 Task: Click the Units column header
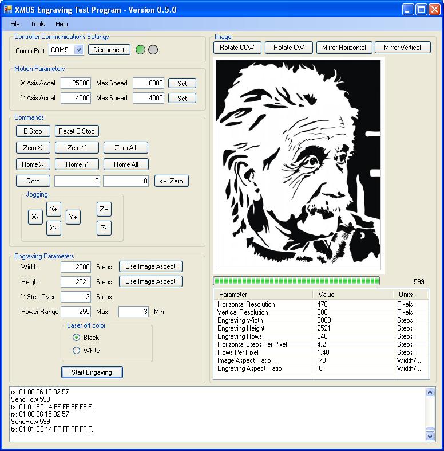click(x=410, y=295)
